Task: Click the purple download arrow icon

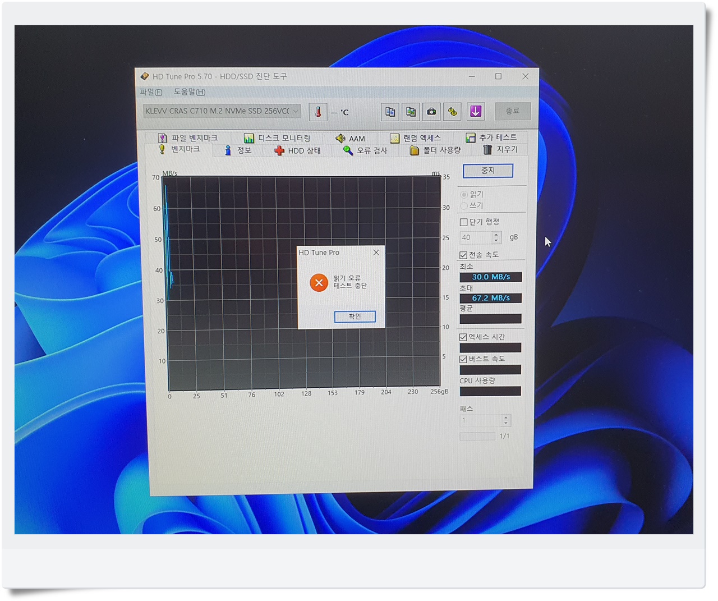Action: [x=476, y=111]
